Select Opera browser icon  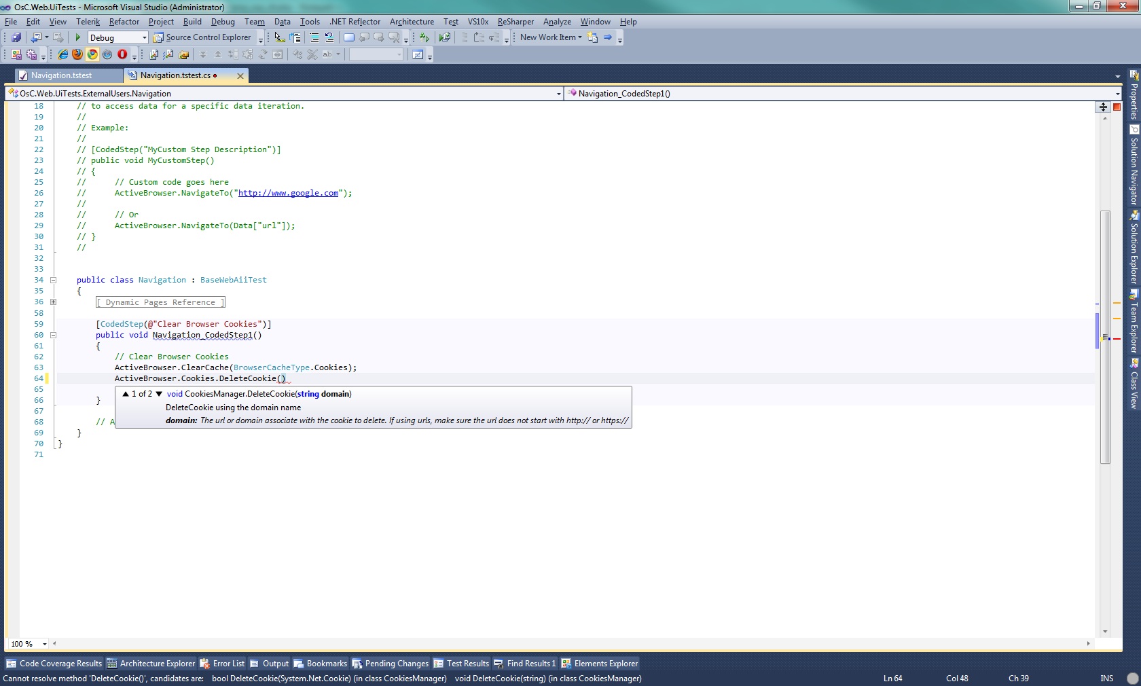coord(122,54)
